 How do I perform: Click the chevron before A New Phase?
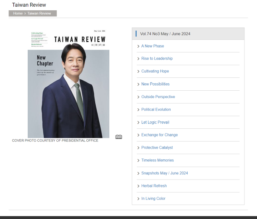(138, 46)
